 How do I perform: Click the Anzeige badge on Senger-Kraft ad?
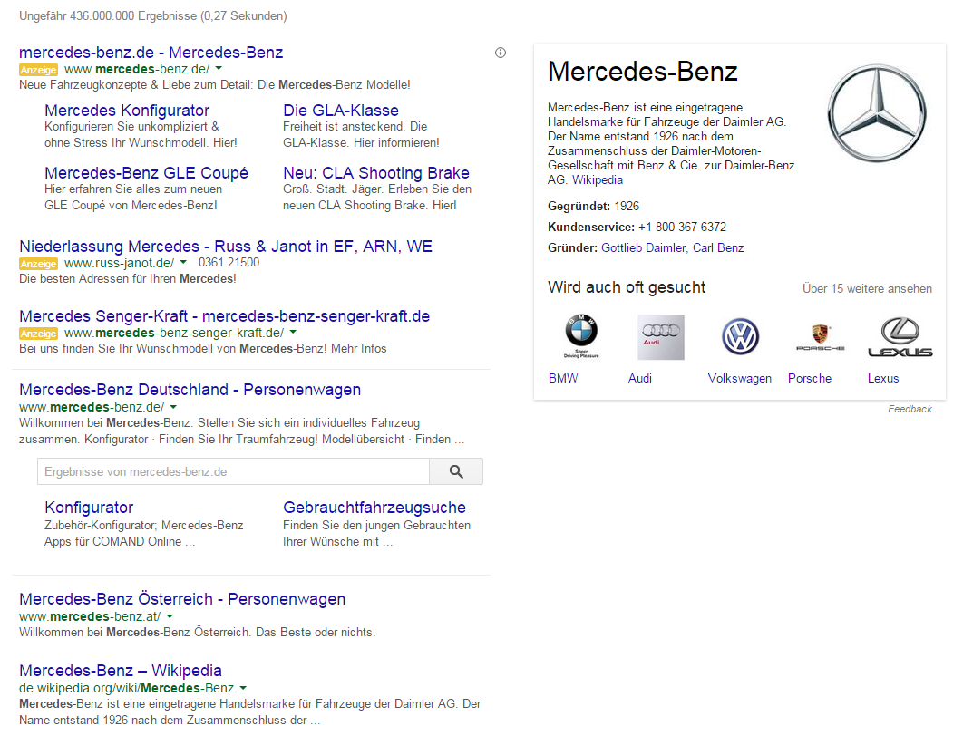tap(39, 334)
